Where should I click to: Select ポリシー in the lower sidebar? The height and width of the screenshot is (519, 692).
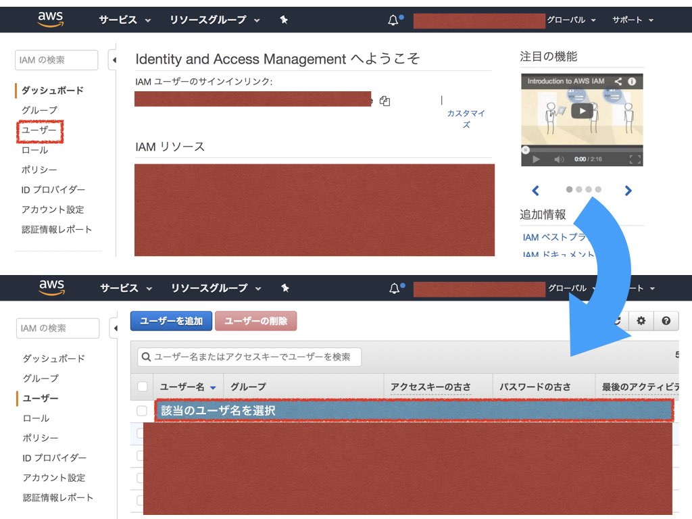click(41, 438)
